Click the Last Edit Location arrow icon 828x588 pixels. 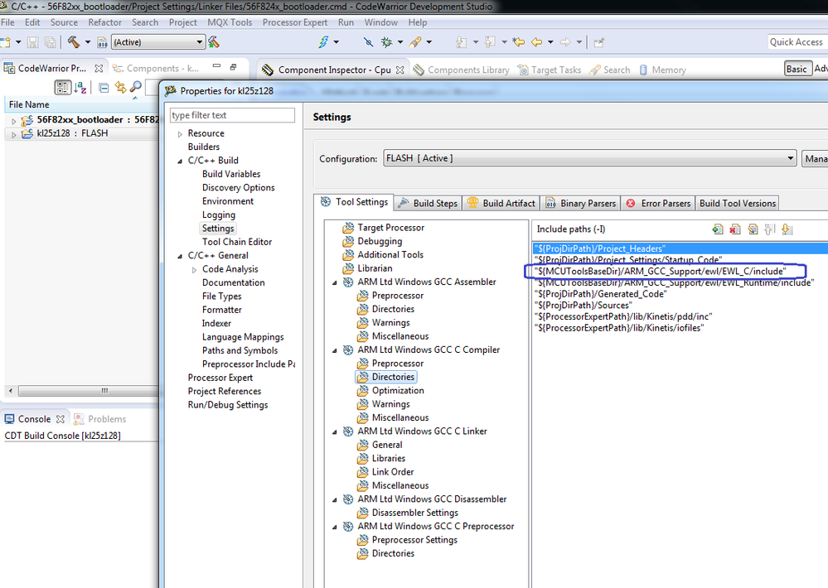click(x=519, y=42)
